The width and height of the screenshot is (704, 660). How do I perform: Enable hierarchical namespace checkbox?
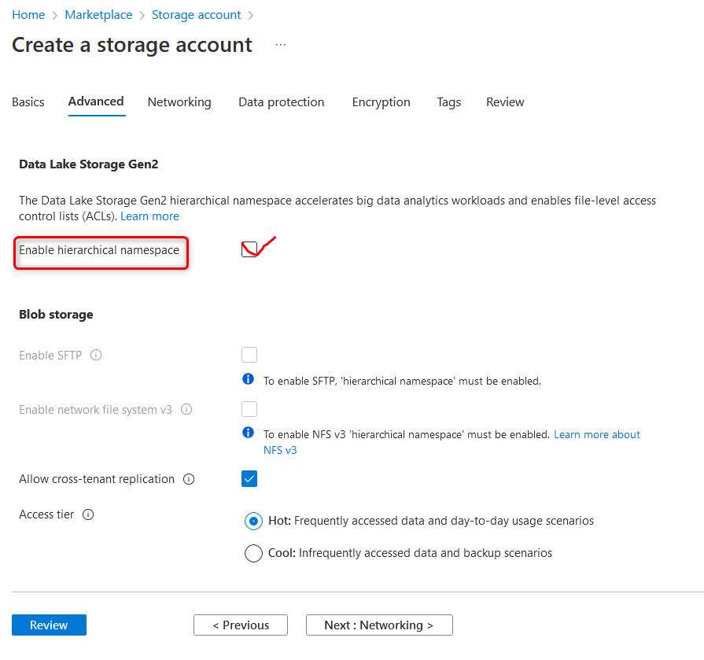(249, 250)
